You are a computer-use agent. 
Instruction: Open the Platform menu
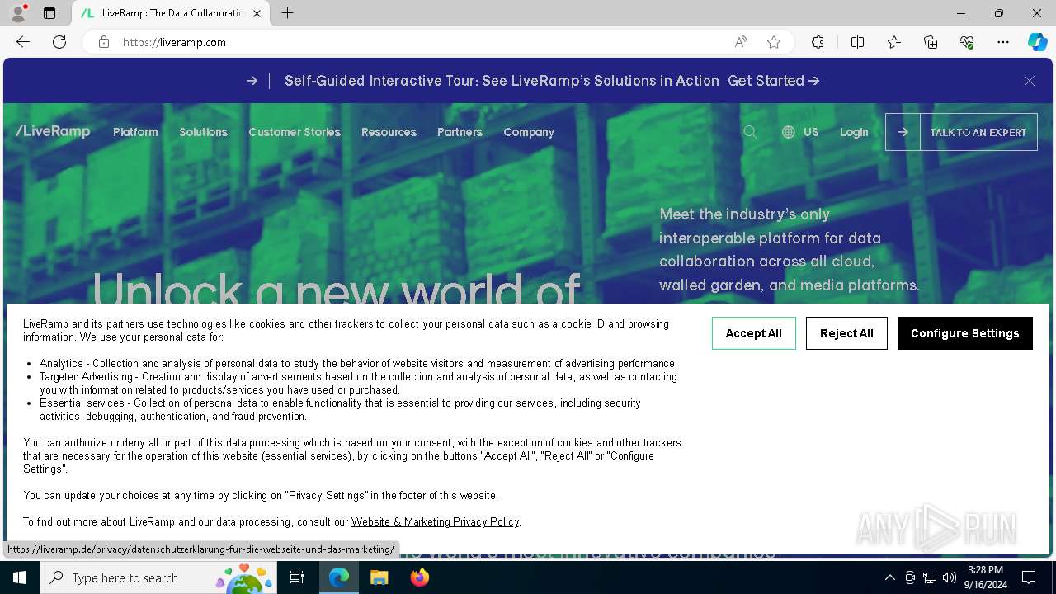135,132
